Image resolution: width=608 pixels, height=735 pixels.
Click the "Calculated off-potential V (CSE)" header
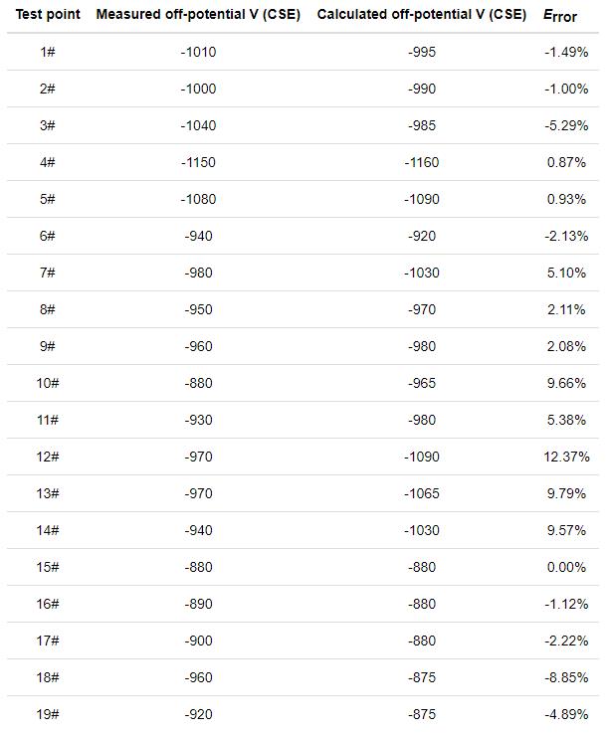click(x=422, y=15)
